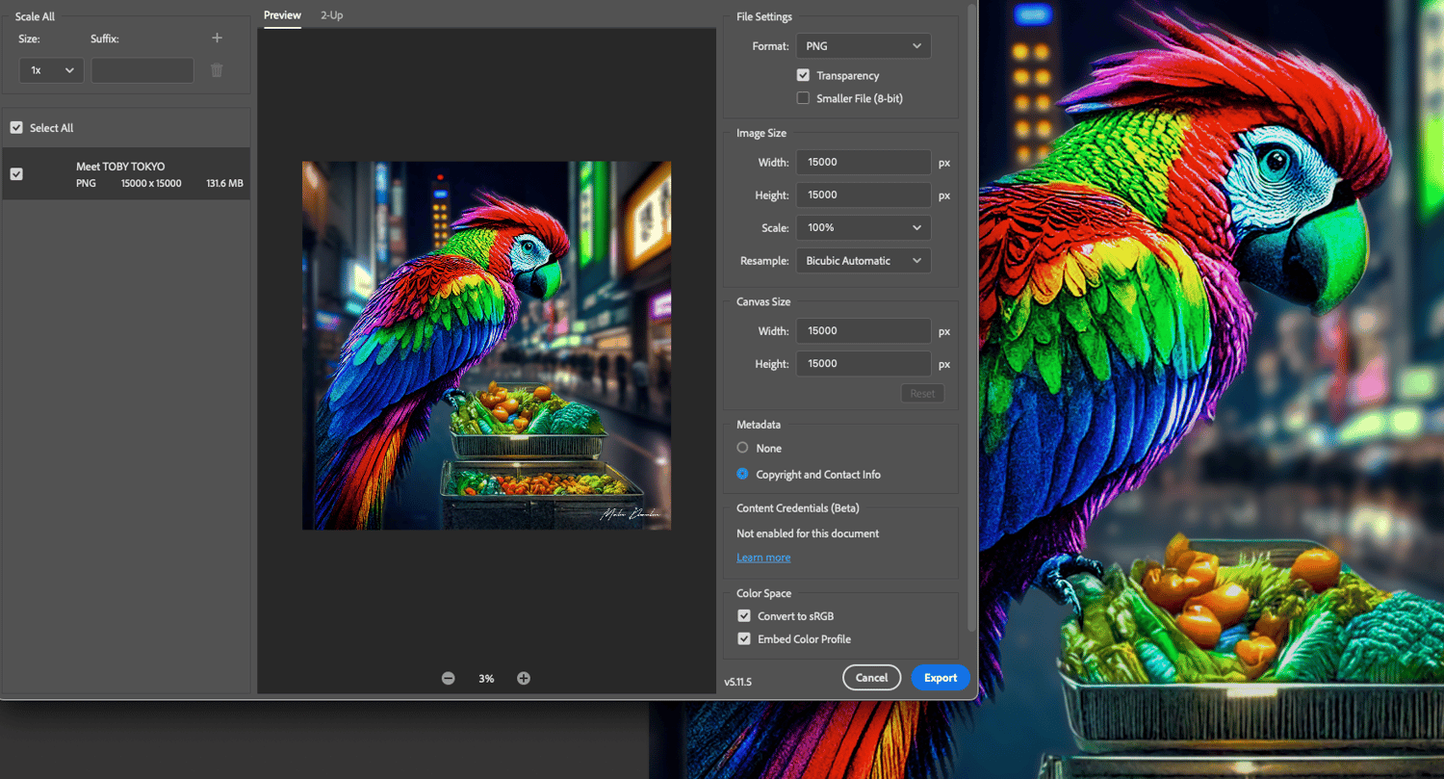The width and height of the screenshot is (1444, 779).
Task: Open the 1x size dropdown
Action: 51,70
